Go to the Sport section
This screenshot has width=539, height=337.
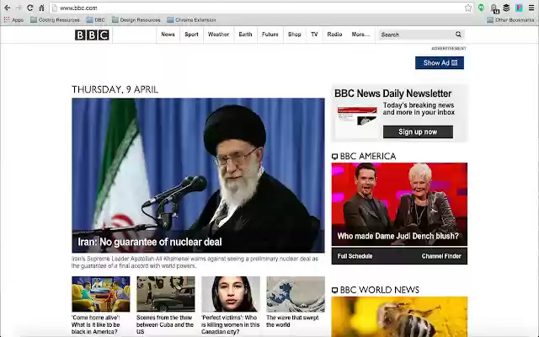(191, 35)
